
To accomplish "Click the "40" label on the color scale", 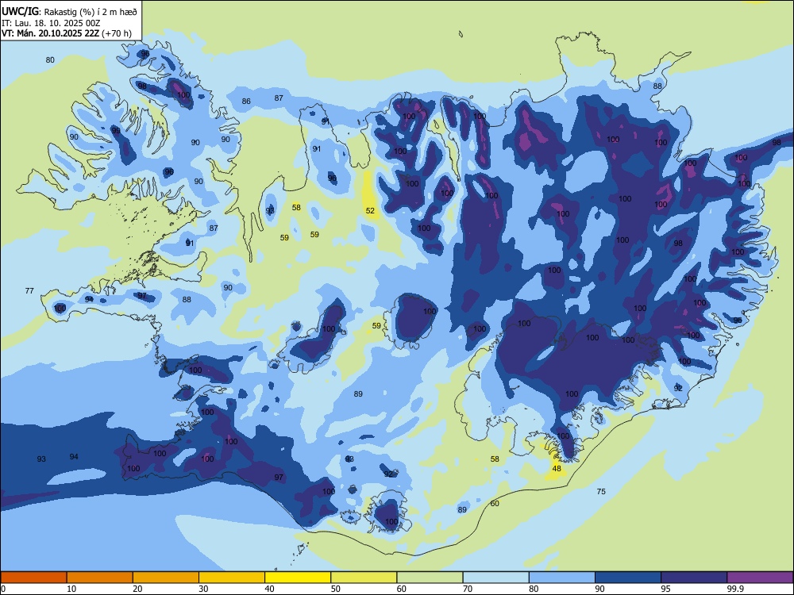I will tap(270, 589).
